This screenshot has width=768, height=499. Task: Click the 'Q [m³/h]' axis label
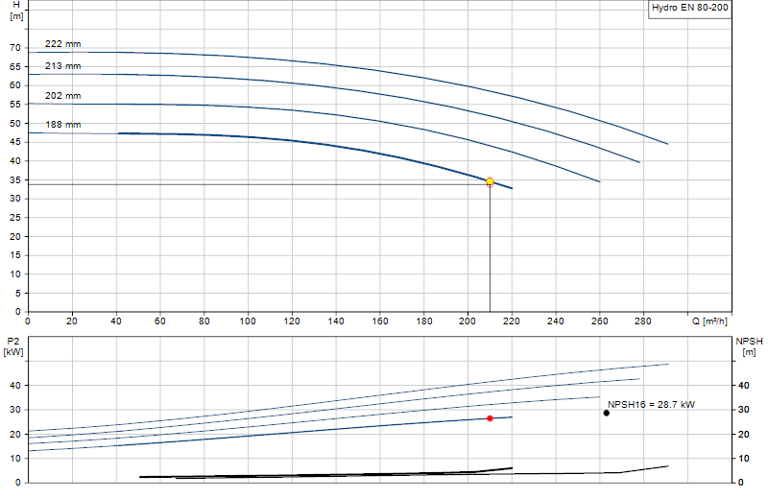coord(709,321)
